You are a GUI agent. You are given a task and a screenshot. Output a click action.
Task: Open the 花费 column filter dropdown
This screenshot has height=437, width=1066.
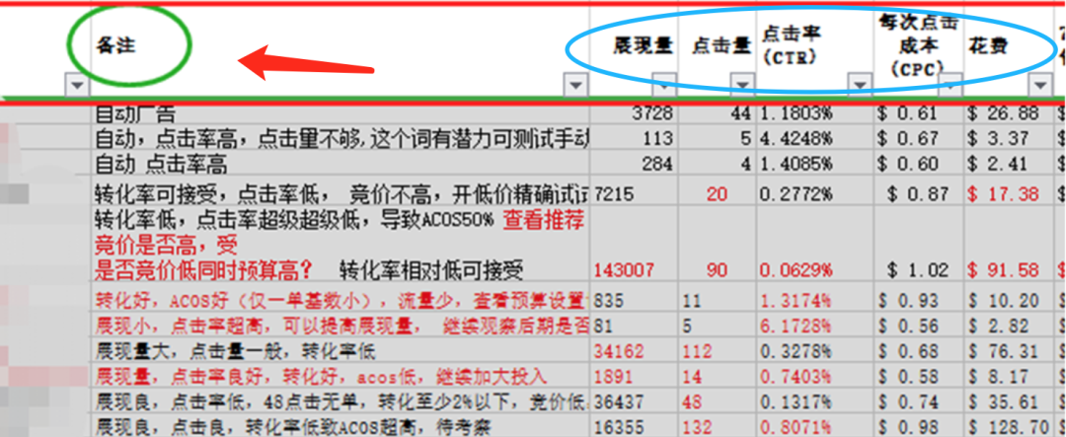(1040, 86)
